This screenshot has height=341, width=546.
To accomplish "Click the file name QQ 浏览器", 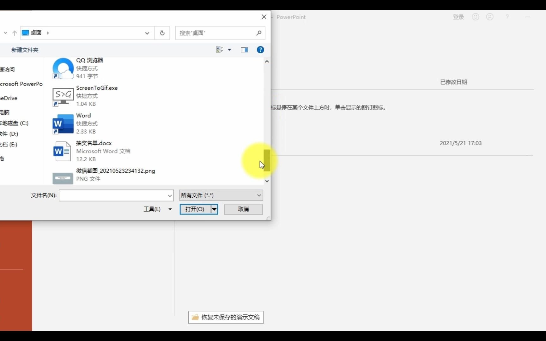I will click(89, 60).
